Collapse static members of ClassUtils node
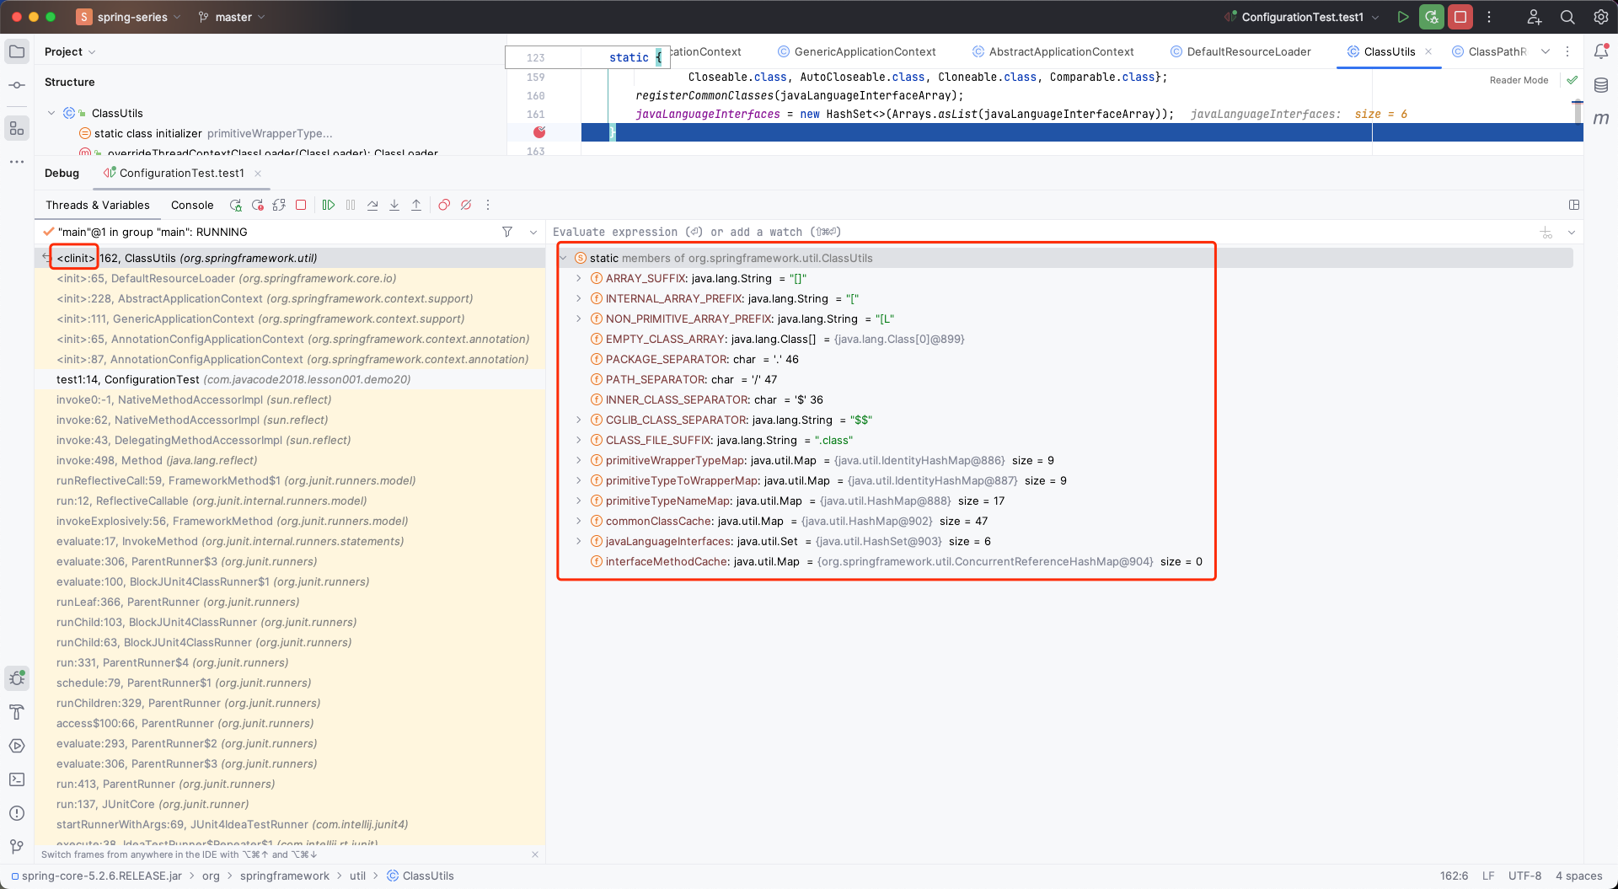The width and height of the screenshot is (1618, 889). (564, 258)
